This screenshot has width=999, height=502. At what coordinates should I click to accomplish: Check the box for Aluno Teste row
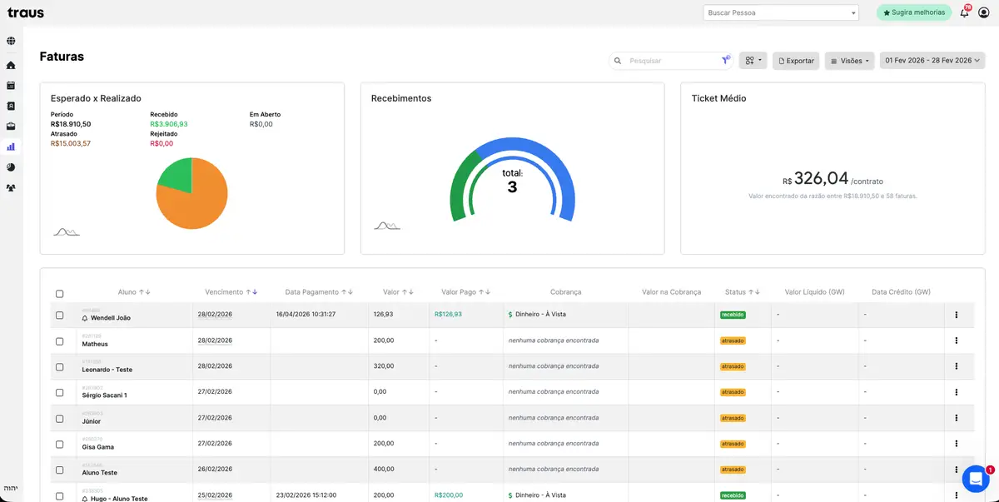[59, 470]
